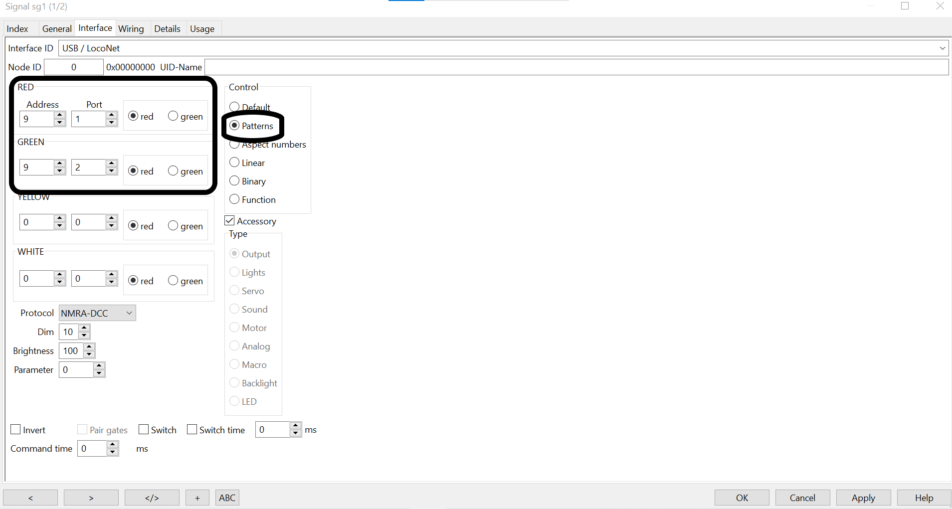Cancel the signal dialog

[x=803, y=498]
